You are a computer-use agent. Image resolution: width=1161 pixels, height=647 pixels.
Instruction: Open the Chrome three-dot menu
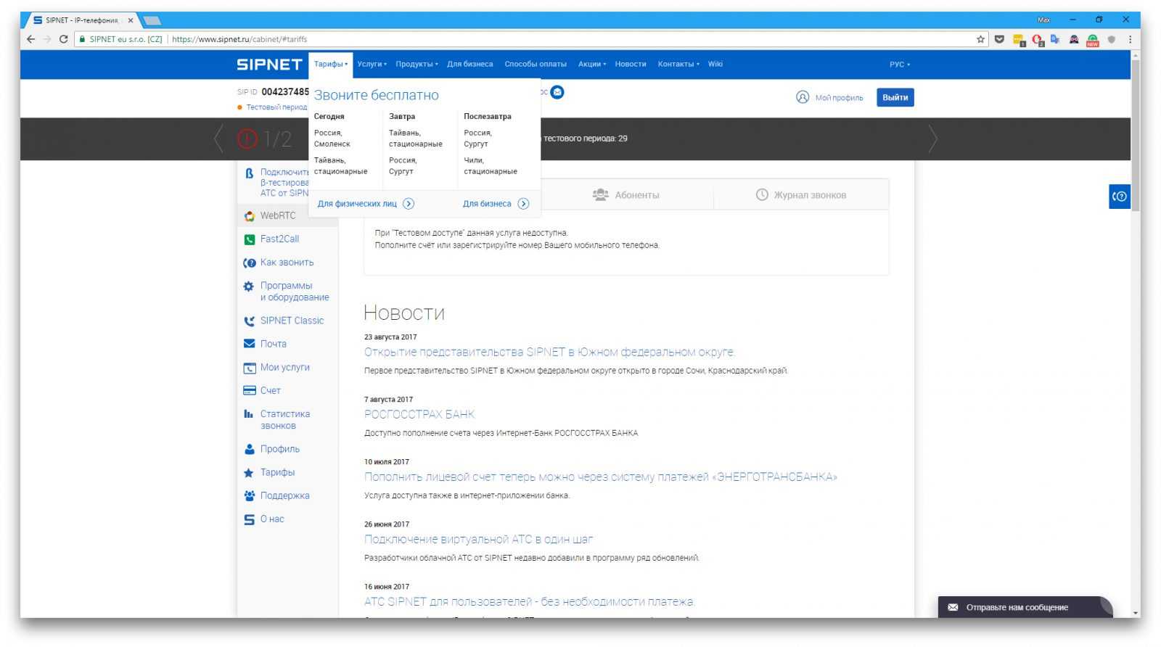coord(1130,39)
